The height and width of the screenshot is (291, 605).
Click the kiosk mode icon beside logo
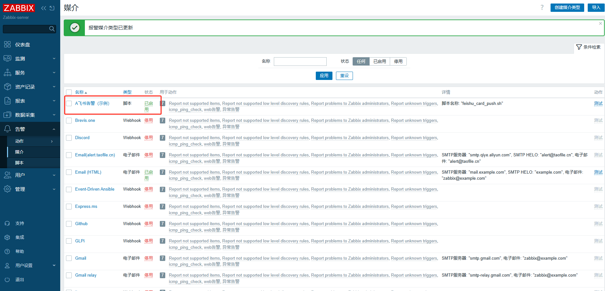[52, 8]
